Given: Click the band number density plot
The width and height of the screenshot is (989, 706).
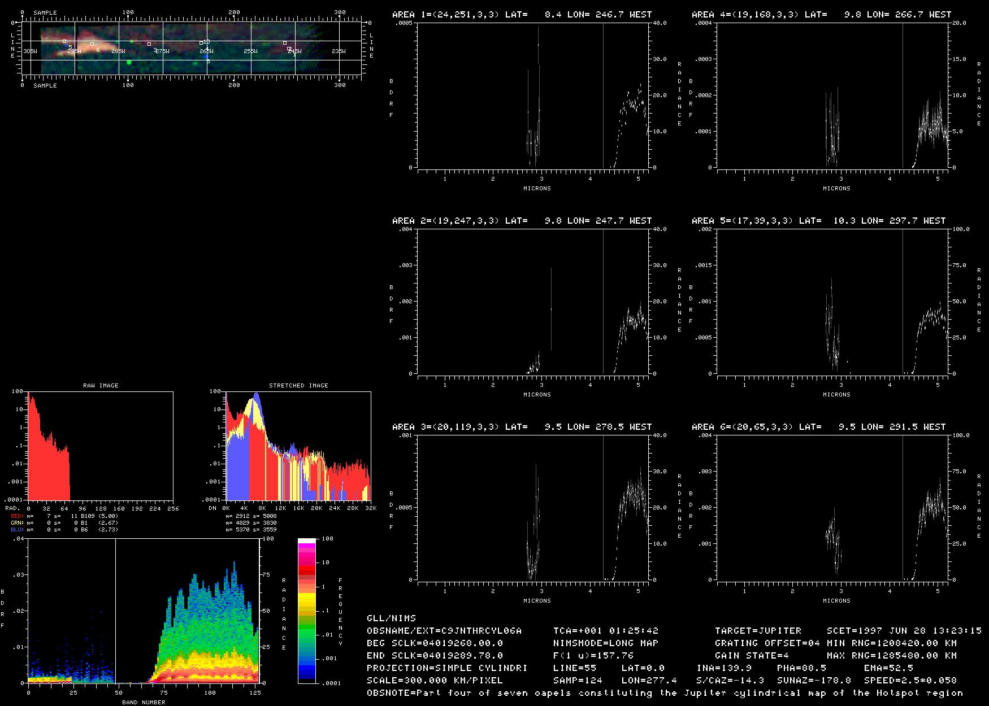Looking at the screenshot, I should 144,611.
